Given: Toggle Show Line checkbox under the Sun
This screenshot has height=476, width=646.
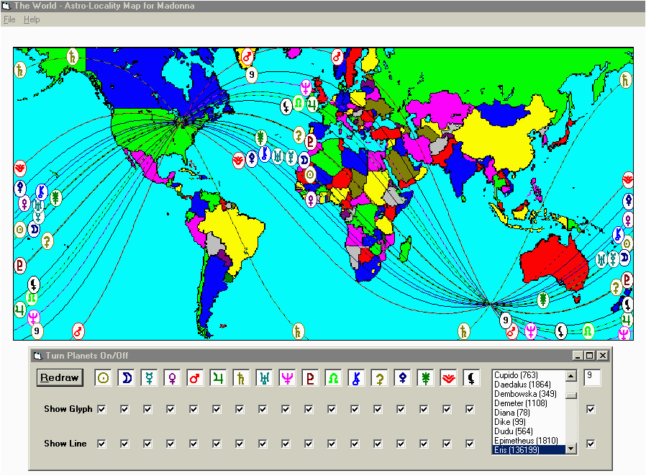Looking at the screenshot, I should coord(101,444).
